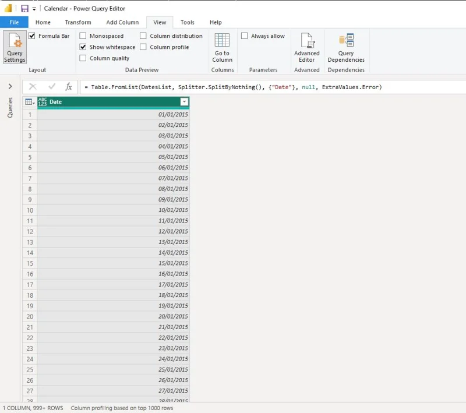Open the Date column filter dropdown
The image size is (466, 413).
tap(184, 102)
